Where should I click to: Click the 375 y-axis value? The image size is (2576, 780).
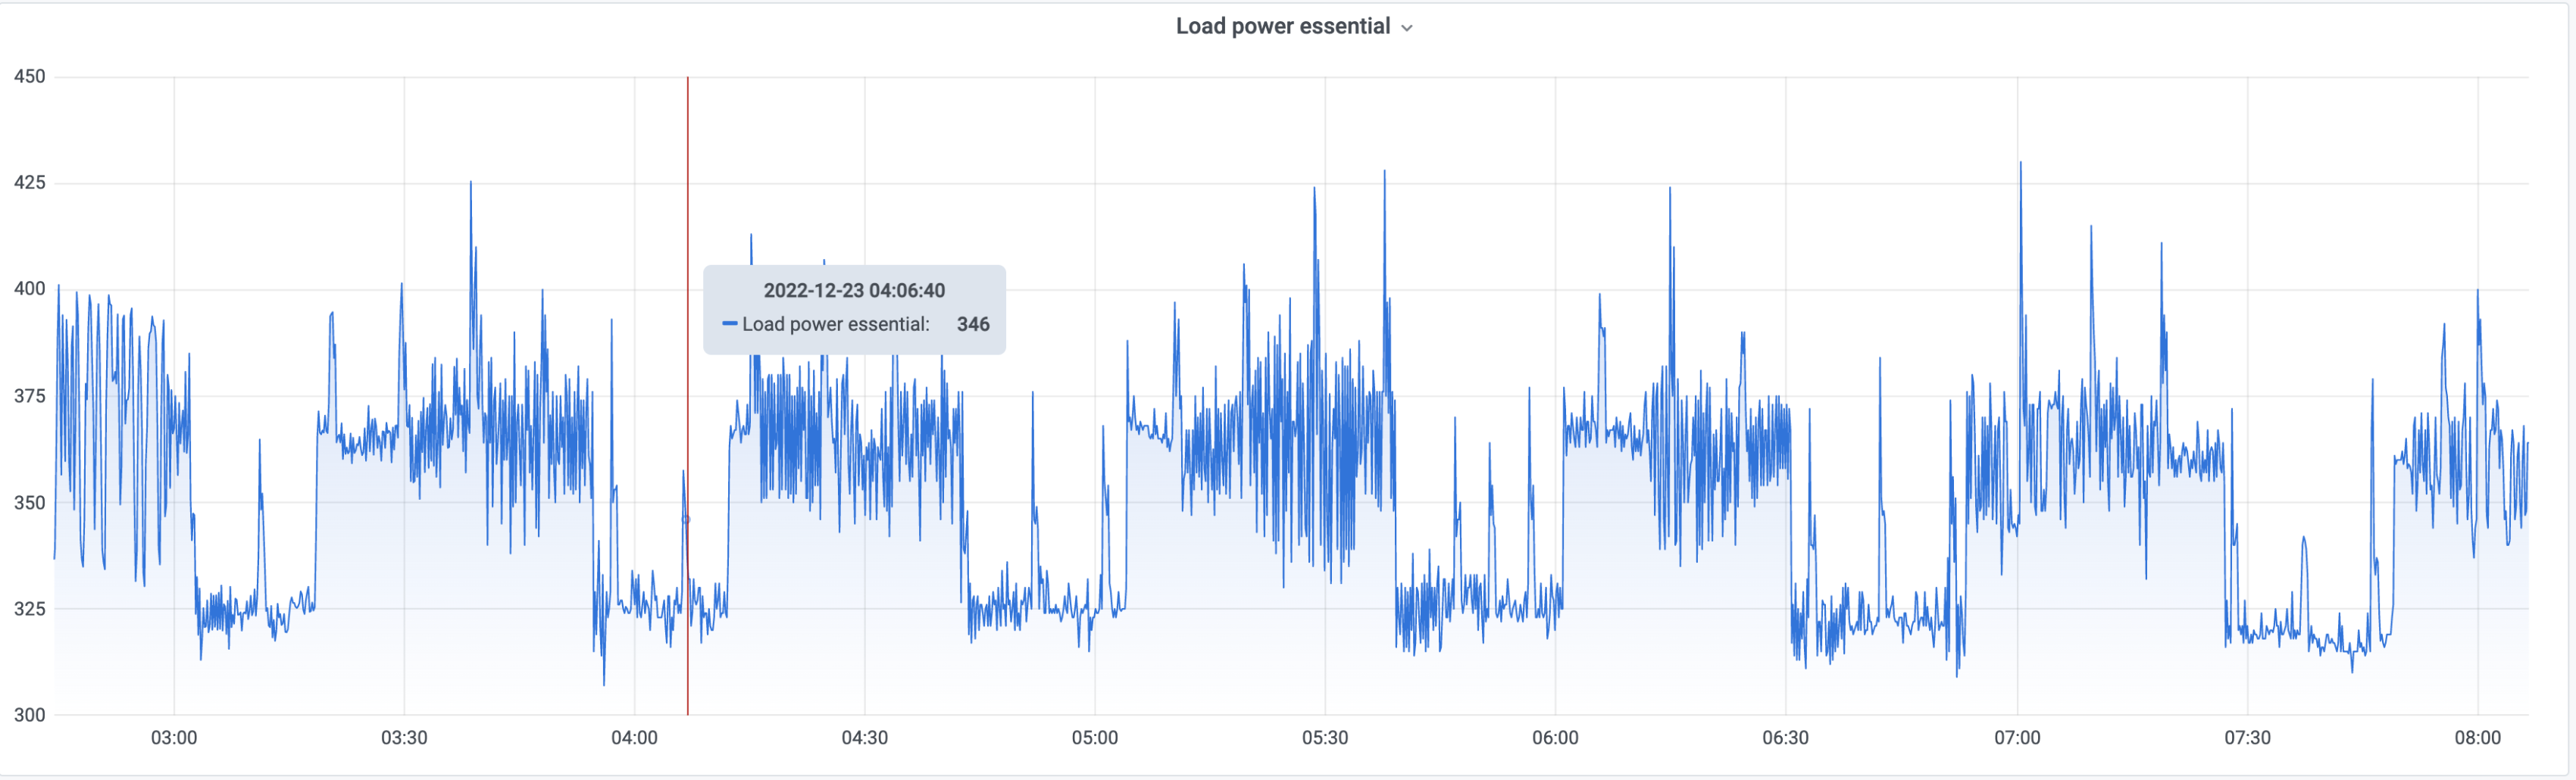29,396
